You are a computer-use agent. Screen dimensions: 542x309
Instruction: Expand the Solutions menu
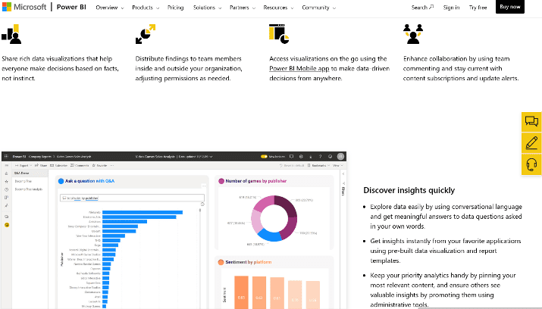[x=207, y=8]
